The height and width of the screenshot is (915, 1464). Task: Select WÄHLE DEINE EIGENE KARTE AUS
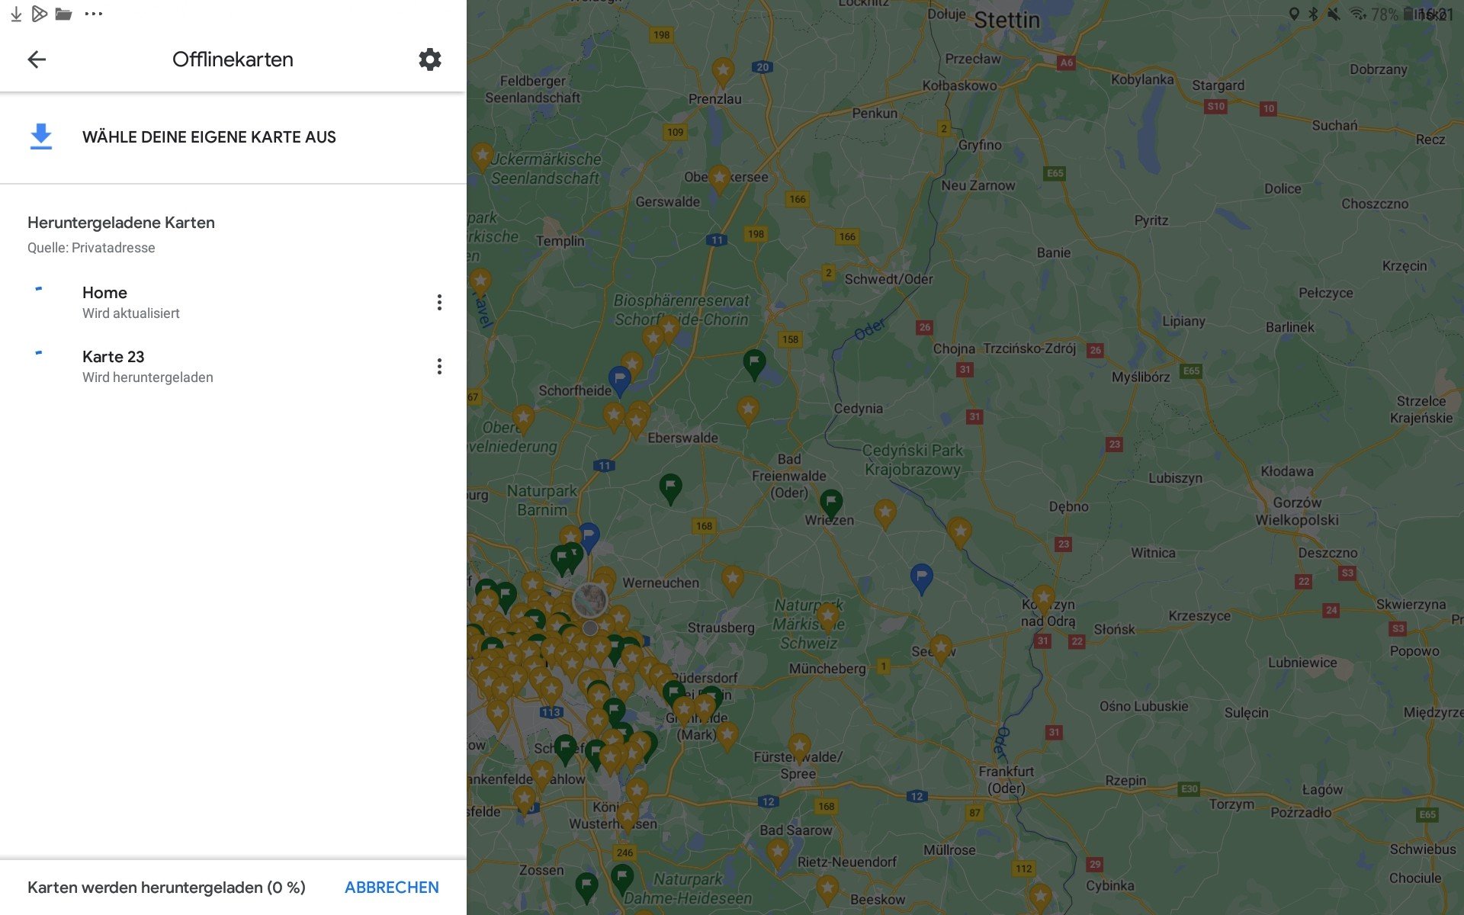pyautogui.click(x=209, y=137)
